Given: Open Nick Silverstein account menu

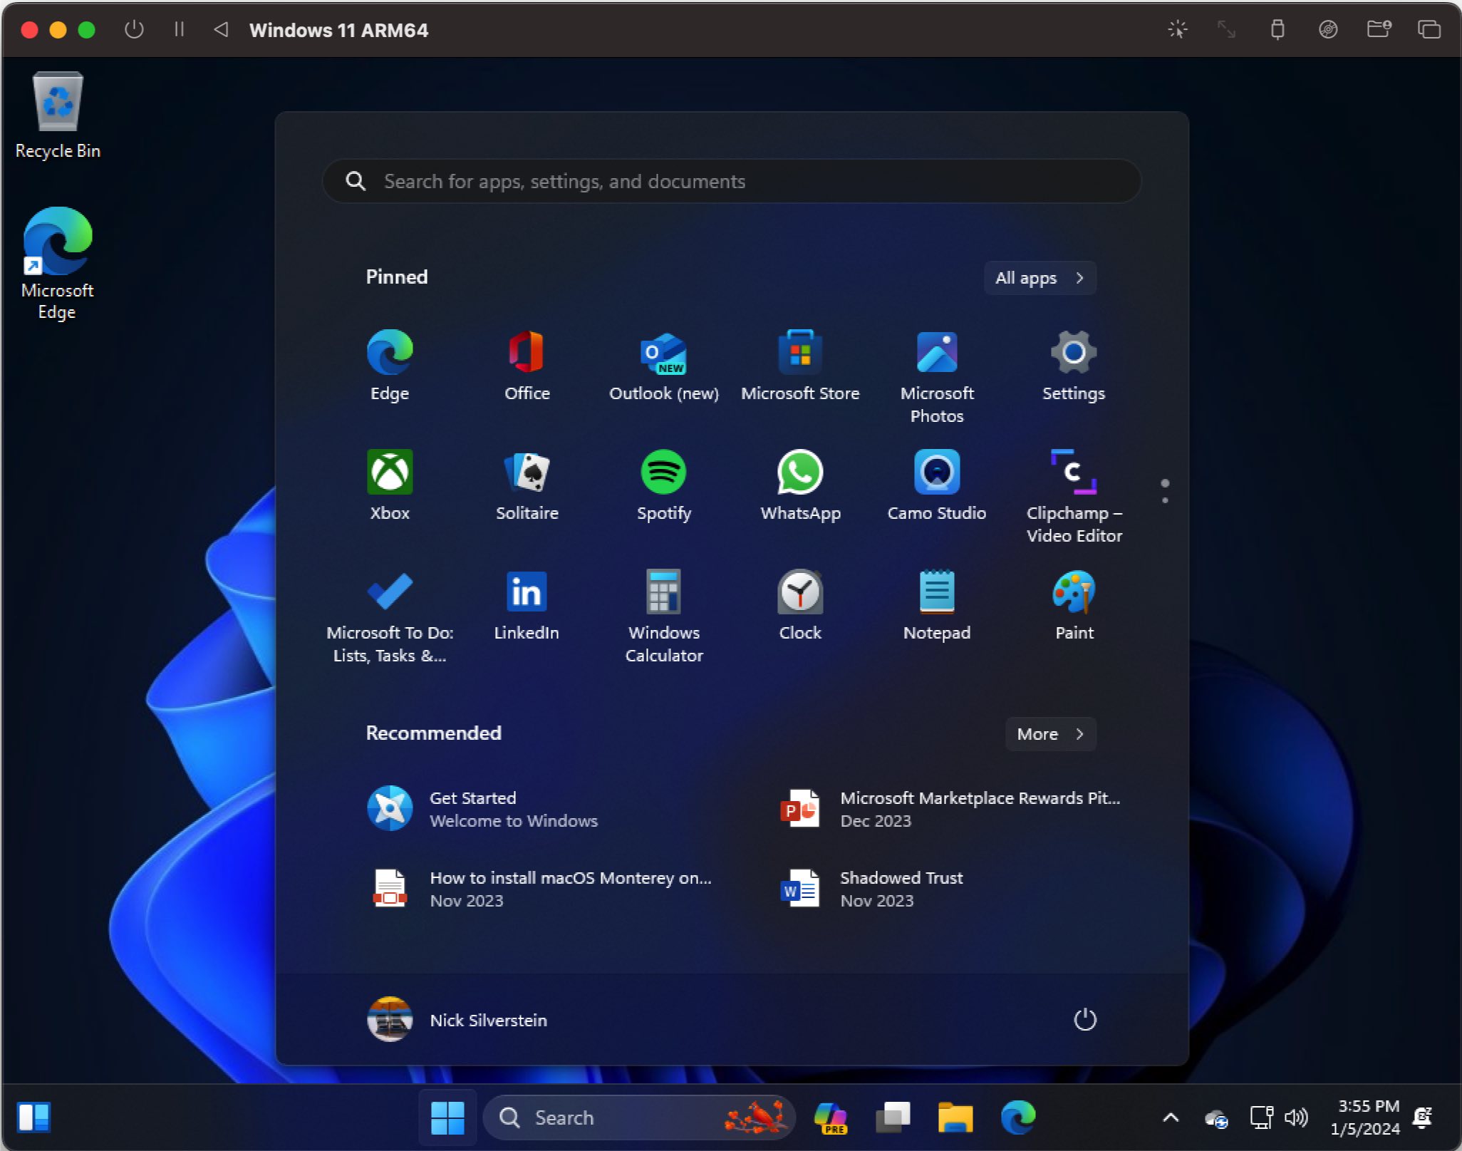Looking at the screenshot, I should point(457,1019).
